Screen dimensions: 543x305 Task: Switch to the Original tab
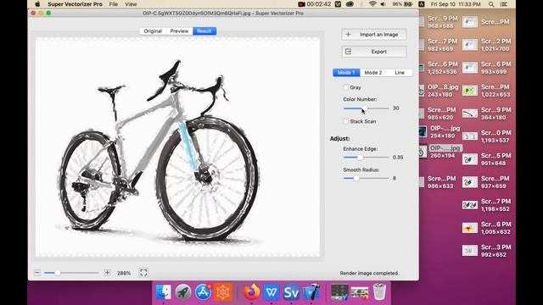click(x=153, y=31)
